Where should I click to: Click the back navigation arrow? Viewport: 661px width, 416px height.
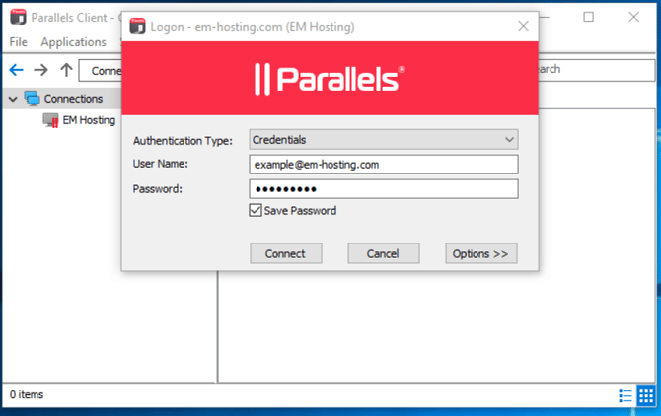point(16,70)
